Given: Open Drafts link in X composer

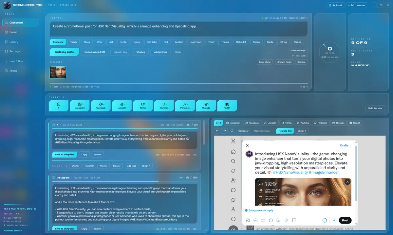Looking at the screenshot, I should coord(344,145).
